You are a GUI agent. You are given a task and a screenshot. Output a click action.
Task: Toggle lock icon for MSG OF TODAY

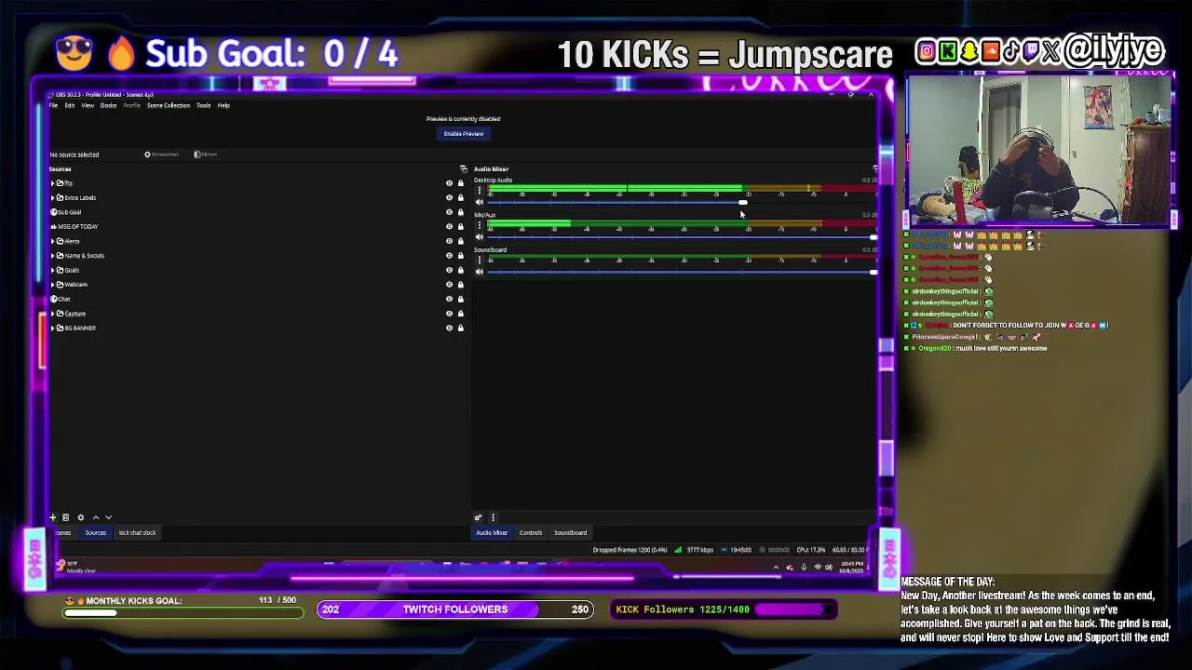click(460, 226)
